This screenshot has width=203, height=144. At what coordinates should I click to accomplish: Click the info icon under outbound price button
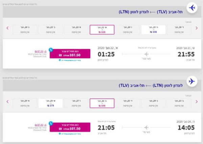tap(60, 60)
